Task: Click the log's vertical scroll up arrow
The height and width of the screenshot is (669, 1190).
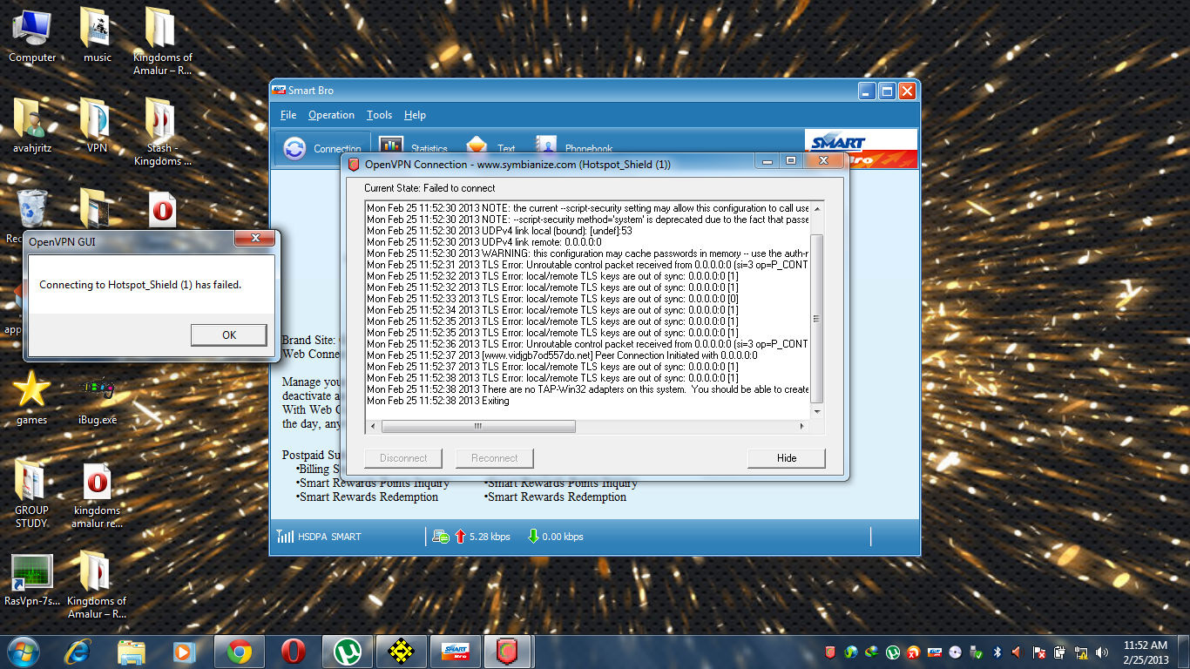Action: (x=816, y=207)
